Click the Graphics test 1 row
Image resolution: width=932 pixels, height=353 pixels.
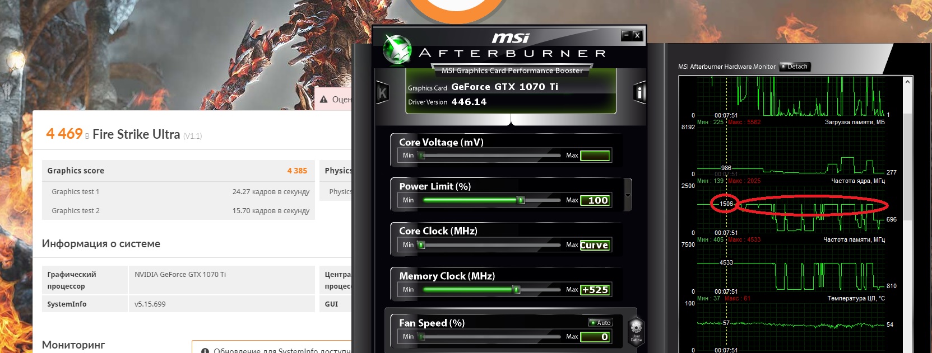(178, 191)
